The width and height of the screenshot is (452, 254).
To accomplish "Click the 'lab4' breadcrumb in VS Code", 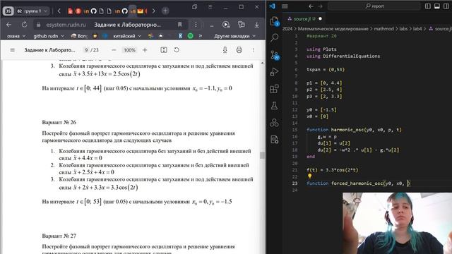I will 417,29.
